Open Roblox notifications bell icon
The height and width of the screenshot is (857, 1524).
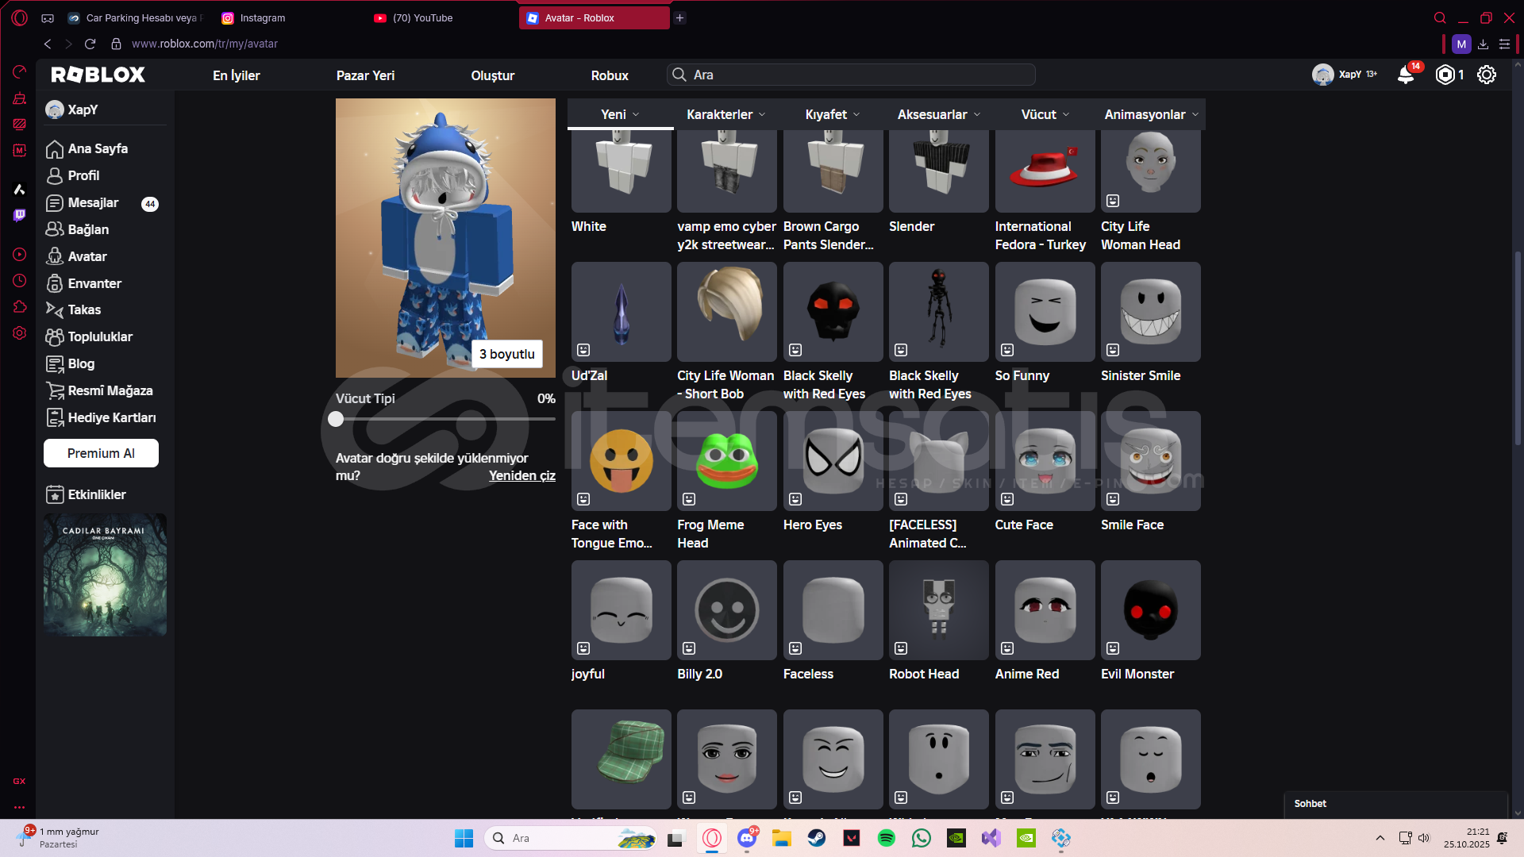[x=1405, y=75]
